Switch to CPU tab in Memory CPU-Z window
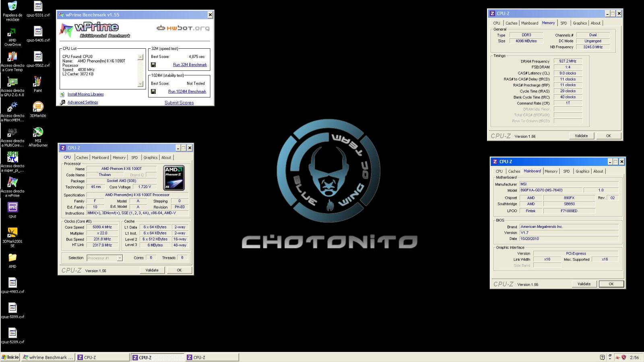This screenshot has height=362, width=644. (x=497, y=23)
